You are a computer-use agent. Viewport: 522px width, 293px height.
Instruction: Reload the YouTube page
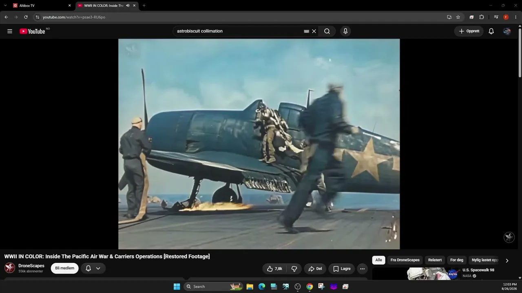26,17
